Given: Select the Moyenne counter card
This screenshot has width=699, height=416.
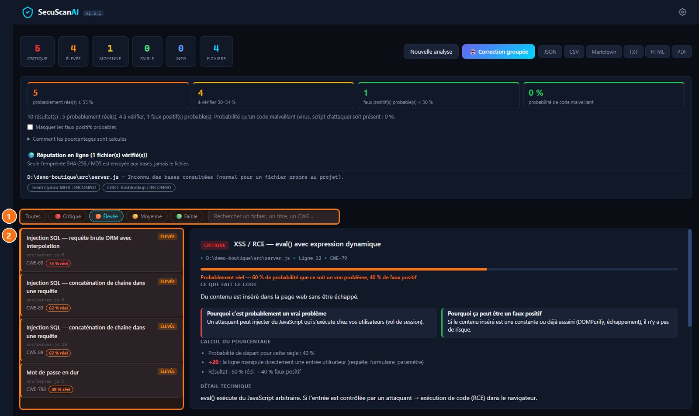Looking at the screenshot, I should (x=110, y=52).
